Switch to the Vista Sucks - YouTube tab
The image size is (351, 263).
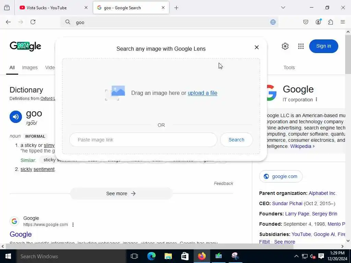pos(53,8)
